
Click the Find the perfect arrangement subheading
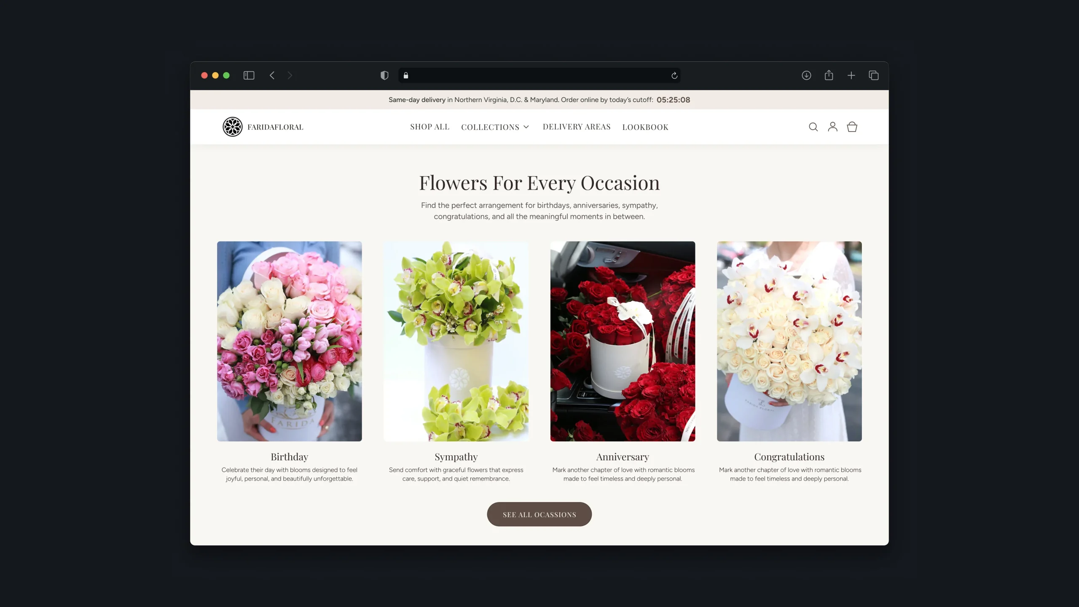tap(539, 211)
